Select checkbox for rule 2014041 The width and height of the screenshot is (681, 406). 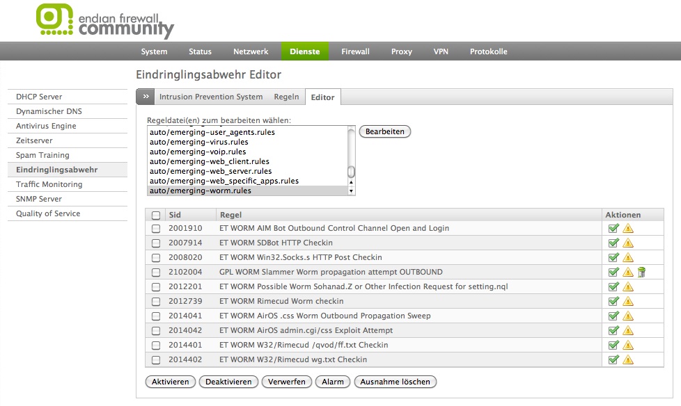156,316
